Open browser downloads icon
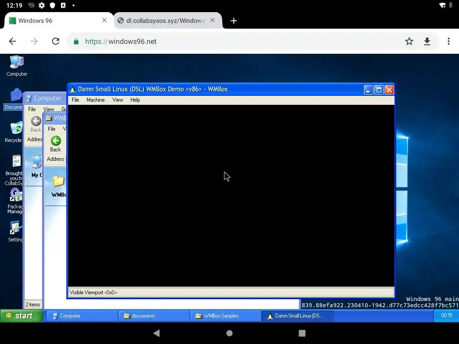 pyautogui.click(x=427, y=41)
